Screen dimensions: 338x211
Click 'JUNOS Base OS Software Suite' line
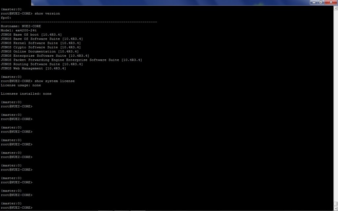42,39
